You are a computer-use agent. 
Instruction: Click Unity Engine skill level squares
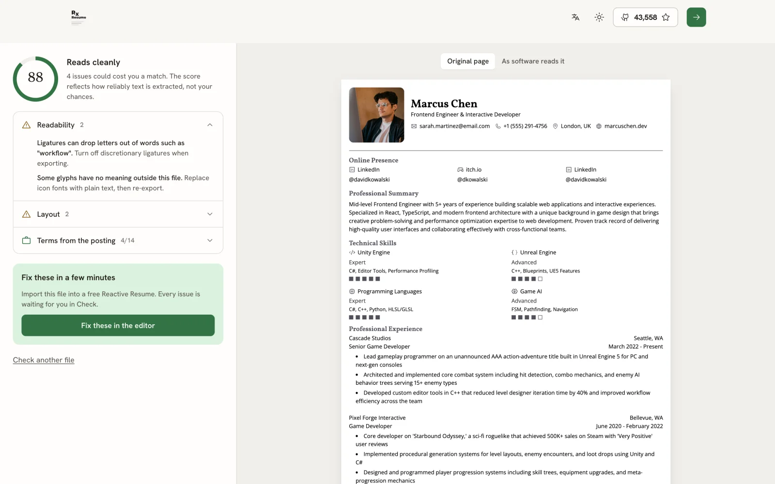(364, 279)
